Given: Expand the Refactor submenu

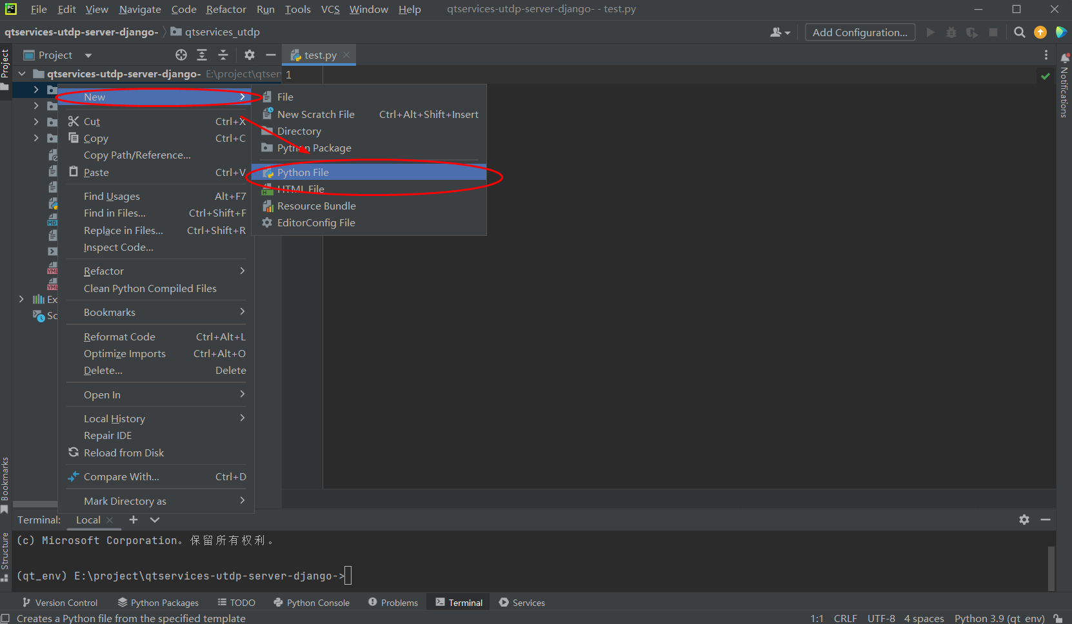Looking at the screenshot, I should 157,271.
